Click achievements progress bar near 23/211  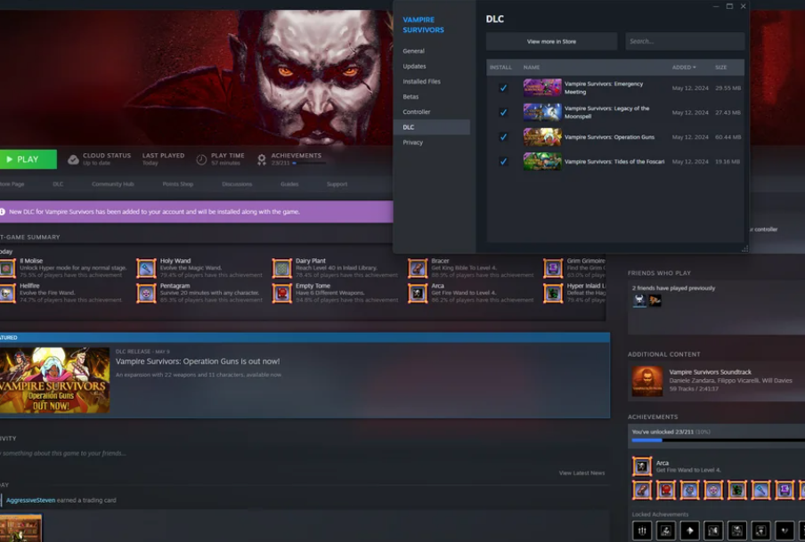pyautogui.click(x=309, y=163)
